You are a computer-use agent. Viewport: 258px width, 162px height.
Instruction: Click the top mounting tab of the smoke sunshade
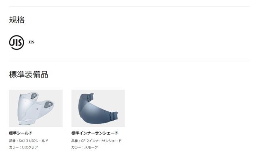coord(90,97)
